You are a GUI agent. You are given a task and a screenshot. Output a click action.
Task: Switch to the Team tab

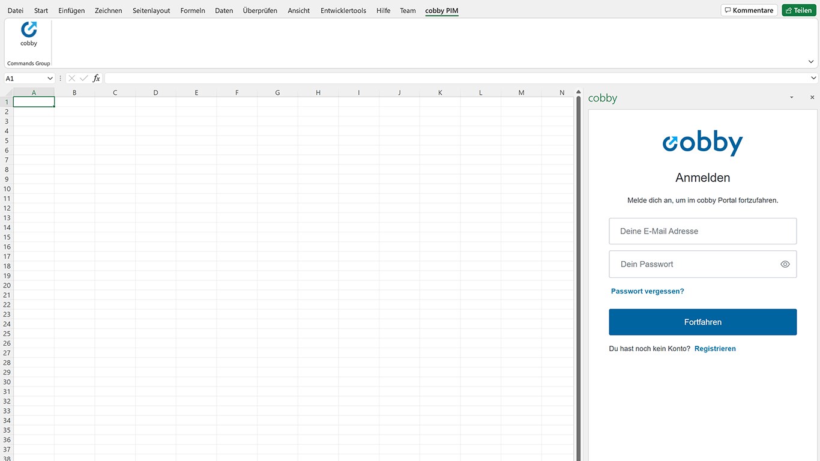click(408, 11)
